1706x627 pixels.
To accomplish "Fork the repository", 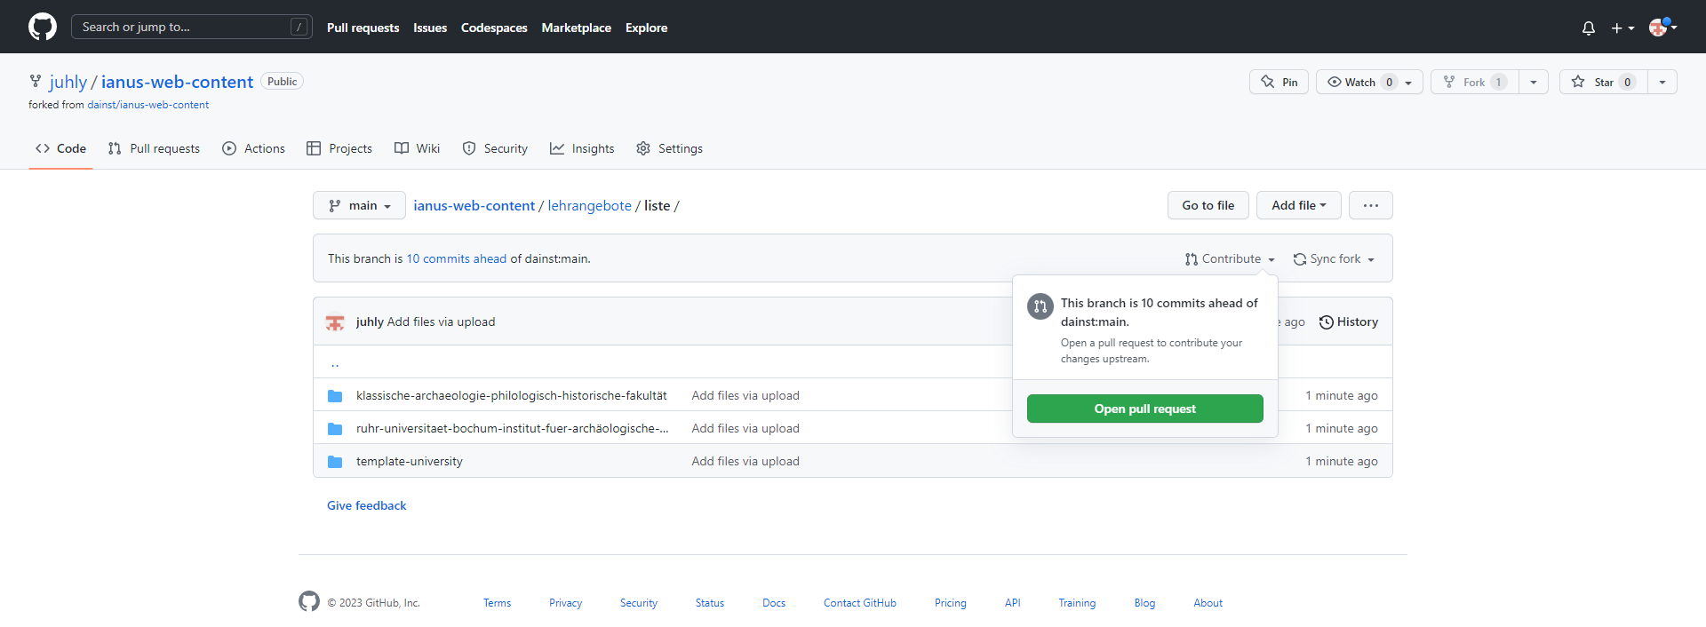I will [x=1474, y=82].
